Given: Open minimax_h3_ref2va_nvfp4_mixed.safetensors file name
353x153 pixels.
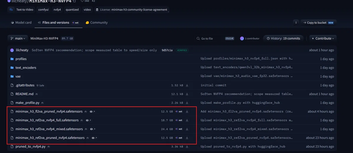Looking at the screenshot, I should point(49,129).
